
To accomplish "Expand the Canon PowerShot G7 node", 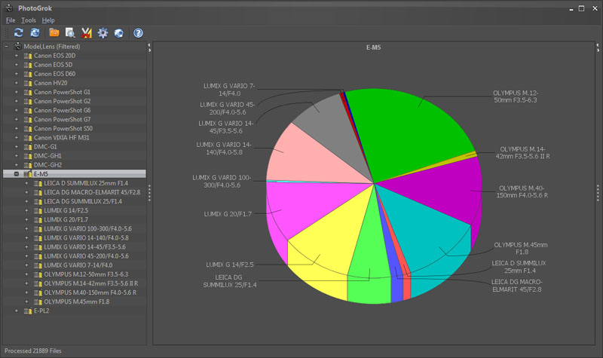I will click(16, 119).
